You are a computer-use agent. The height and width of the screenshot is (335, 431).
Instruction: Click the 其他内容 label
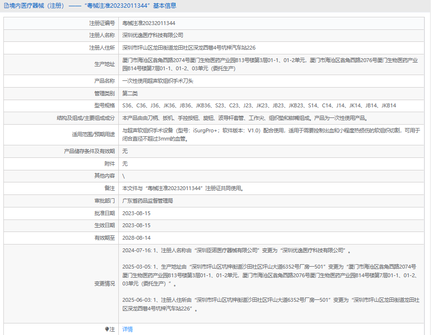104,176
